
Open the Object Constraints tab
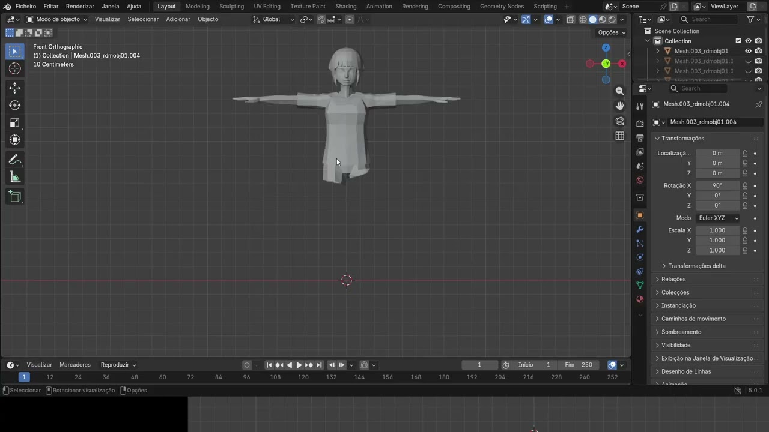coord(640,271)
